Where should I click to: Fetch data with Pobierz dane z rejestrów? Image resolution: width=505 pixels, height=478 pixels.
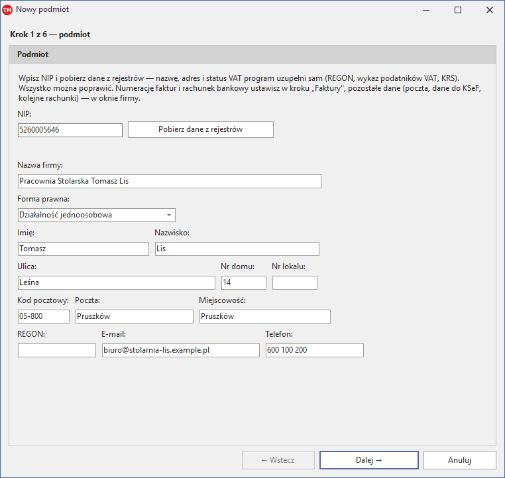[201, 129]
